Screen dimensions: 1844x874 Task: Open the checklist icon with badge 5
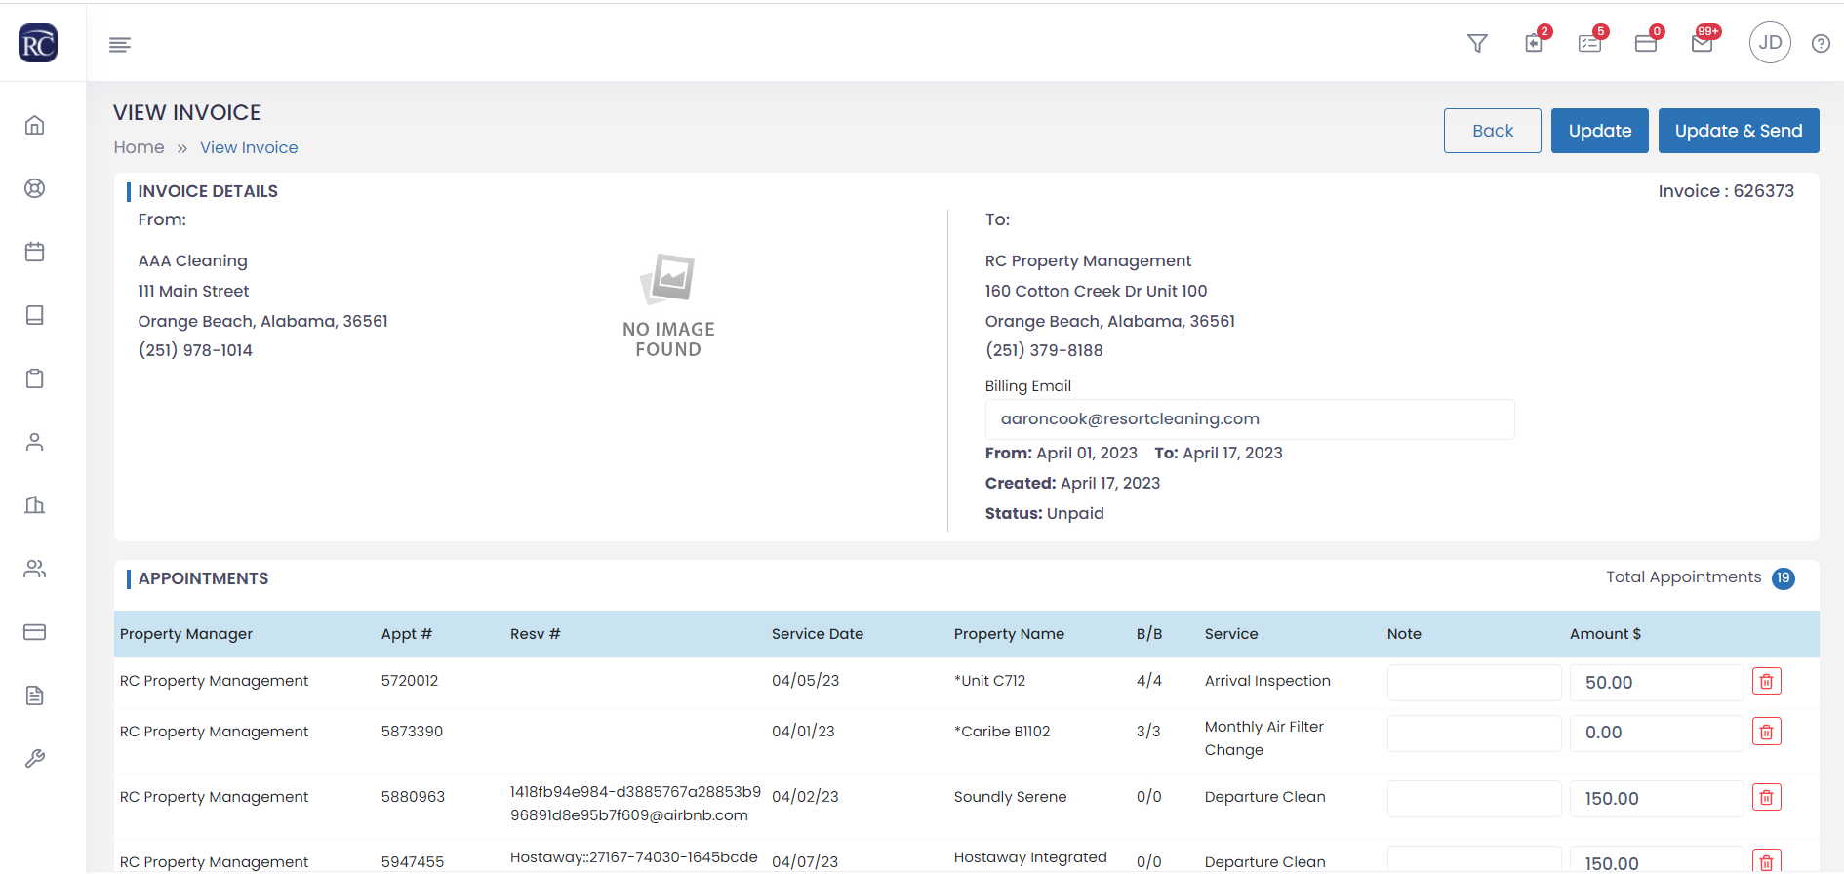1590,42
